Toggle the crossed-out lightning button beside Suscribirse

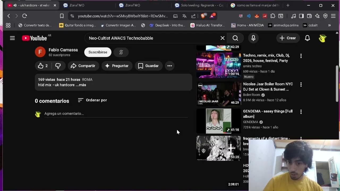click(121, 52)
